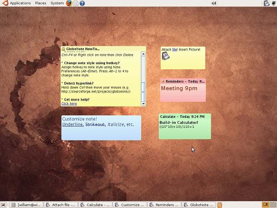
Task: Switch to Calculate taskbar button
Action: [95, 205]
